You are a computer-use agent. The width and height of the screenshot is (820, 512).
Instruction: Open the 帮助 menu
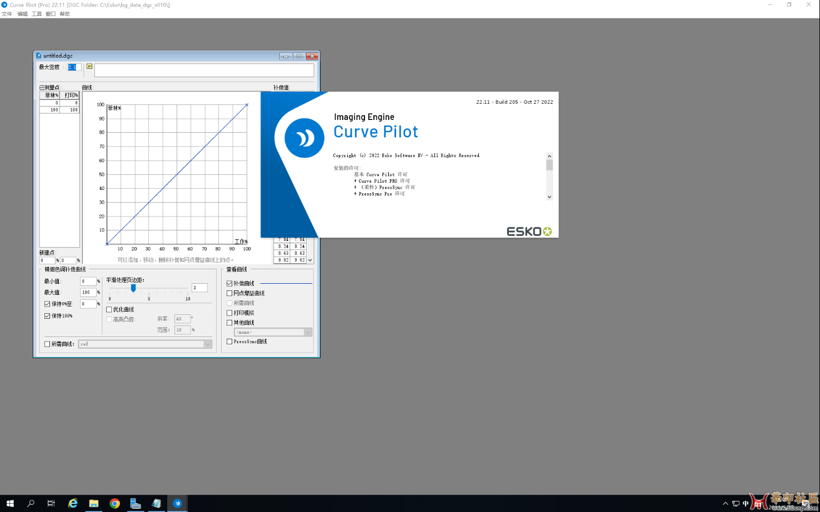coord(65,14)
